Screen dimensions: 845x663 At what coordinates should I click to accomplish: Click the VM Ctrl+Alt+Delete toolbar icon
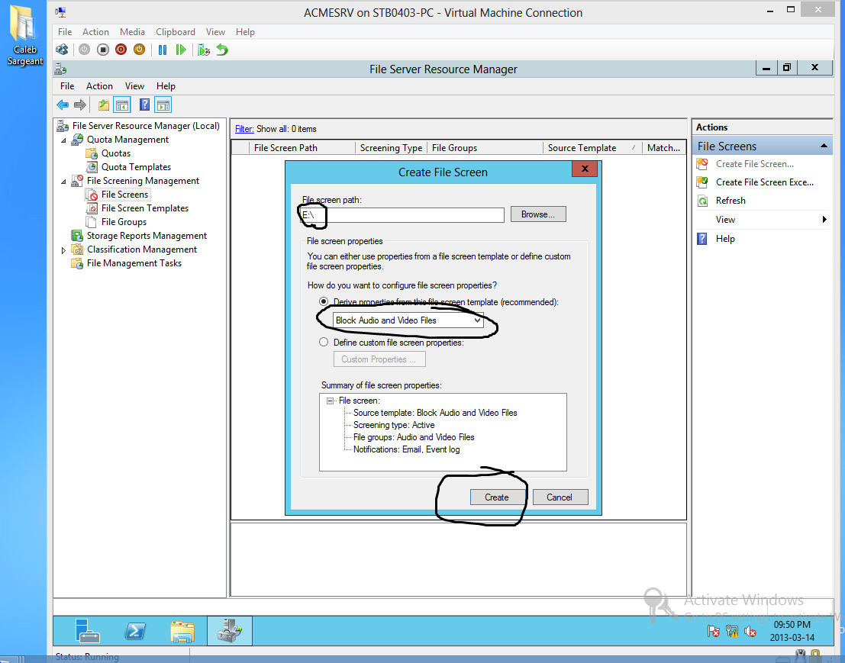click(62, 50)
